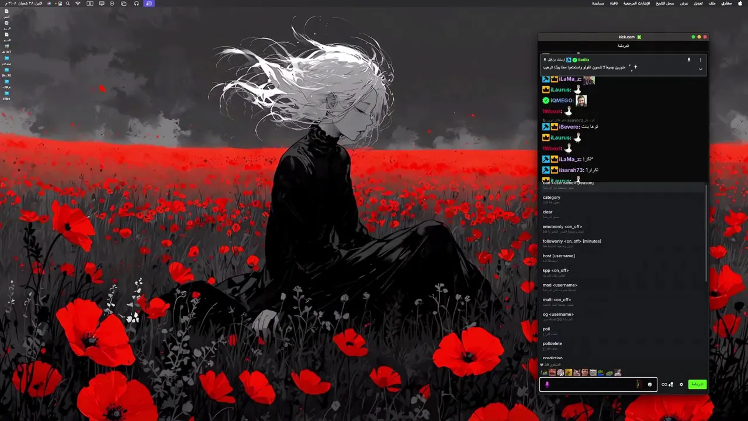Open the clips folder on desktop
Viewport: 748px width, 421px height.
point(6,95)
